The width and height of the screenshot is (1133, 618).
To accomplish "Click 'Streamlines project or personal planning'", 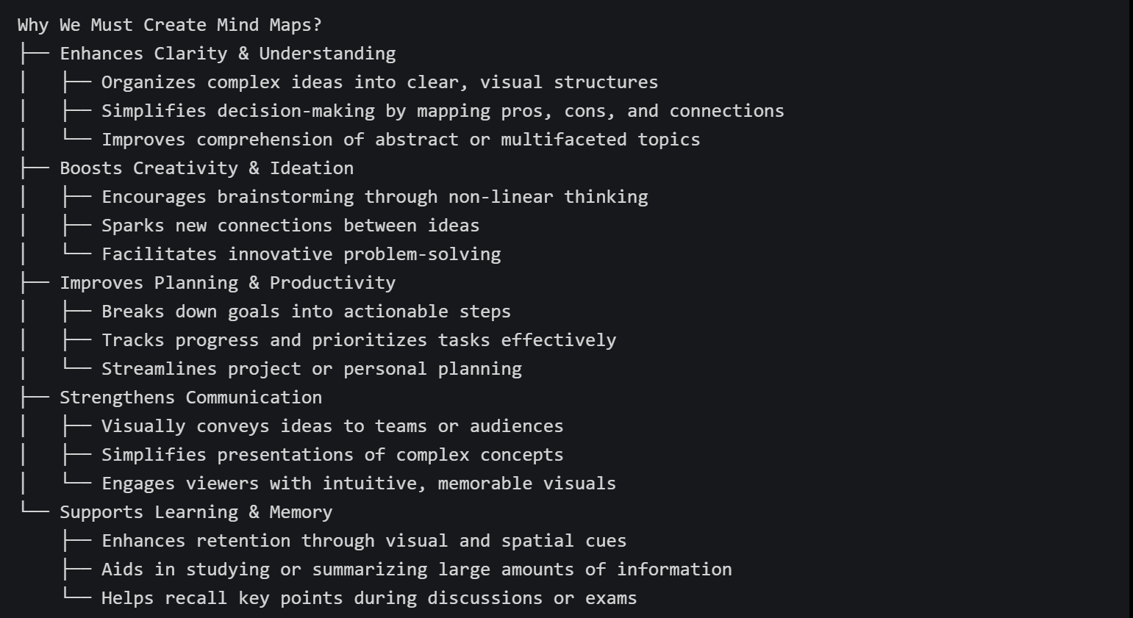I will 312,369.
